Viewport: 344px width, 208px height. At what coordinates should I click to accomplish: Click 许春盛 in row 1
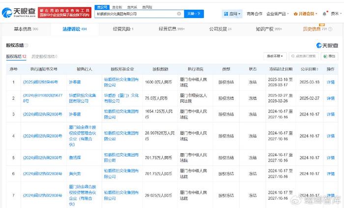pos(75,82)
